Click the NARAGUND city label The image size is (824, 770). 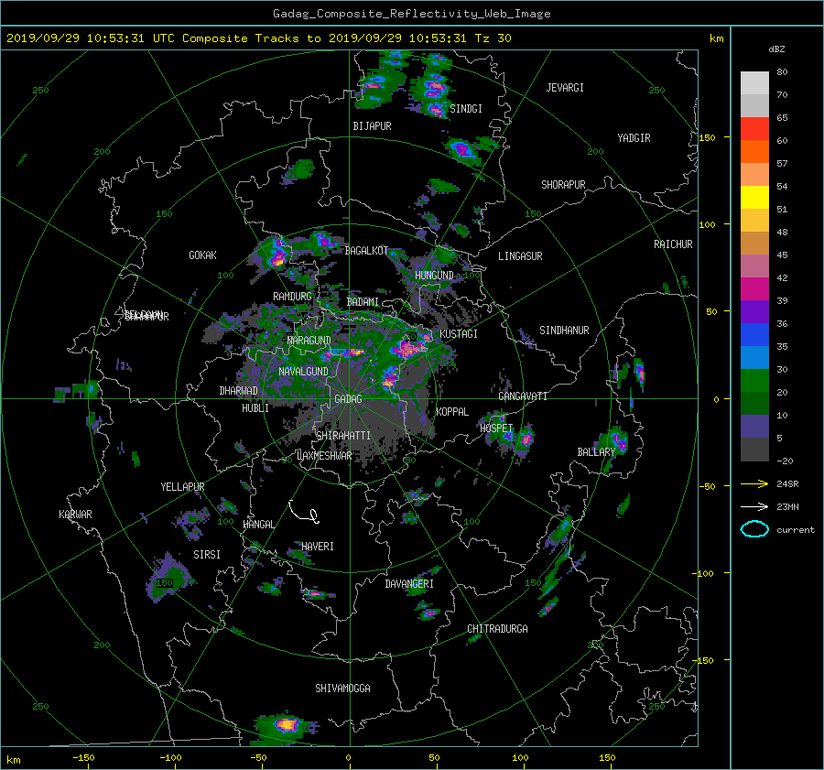309,341
